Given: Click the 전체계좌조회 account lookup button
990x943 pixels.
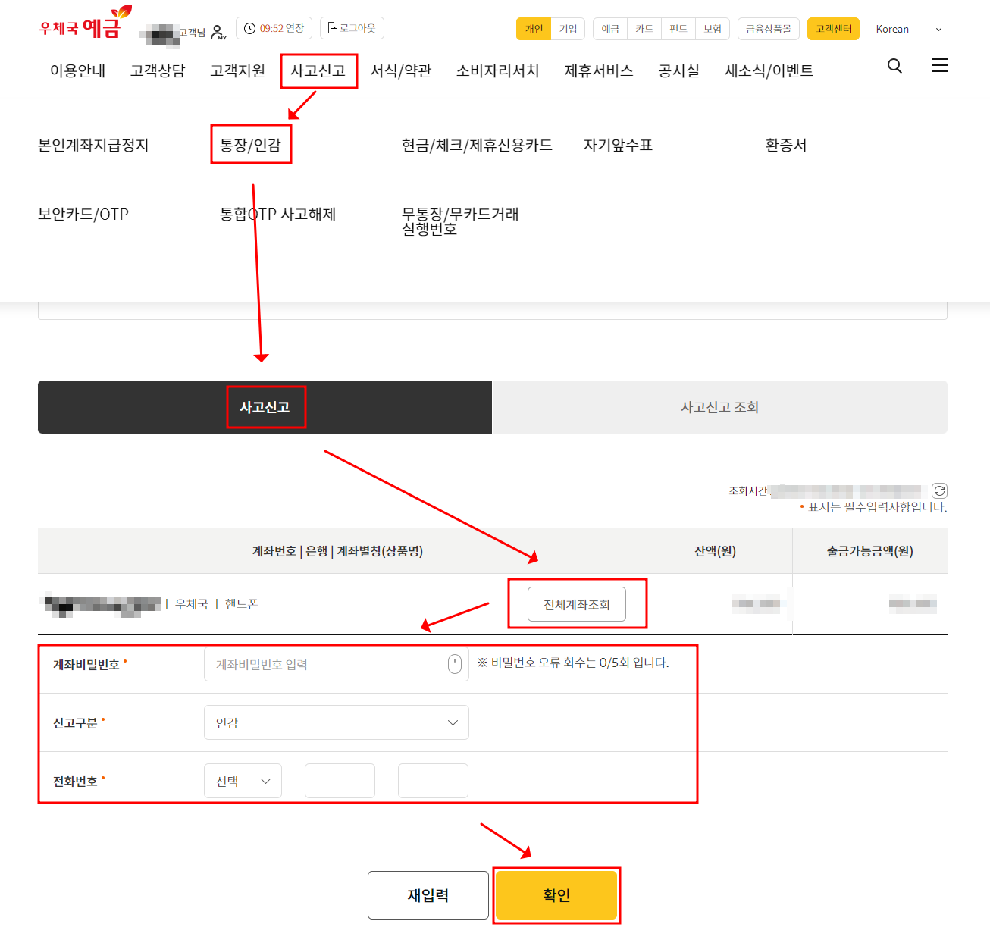Looking at the screenshot, I should [x=576, y=604].
